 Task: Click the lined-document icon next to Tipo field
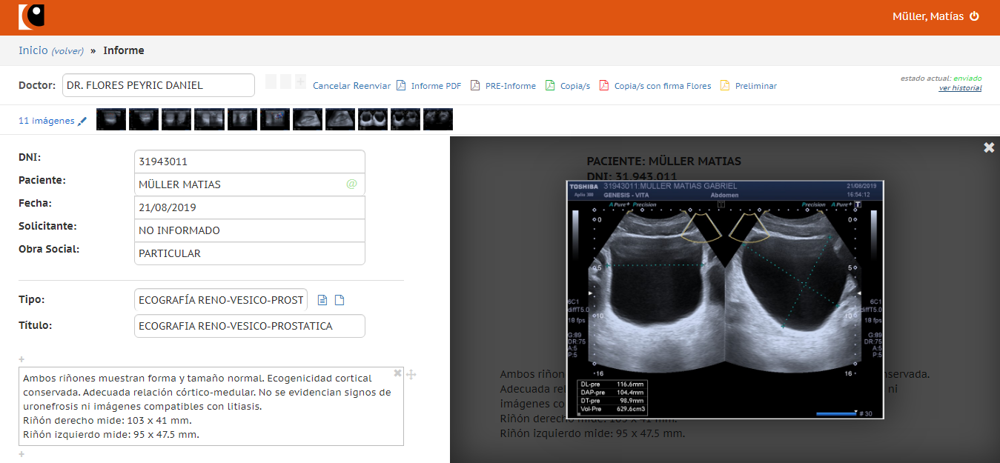pyautogui.click(x=322, y=300)
